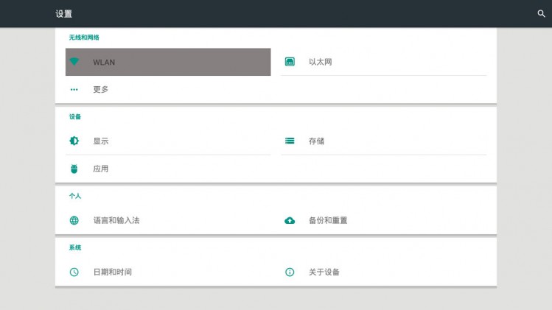
Task: Click the Android robot apps icon
Action: (x=74, y=169)
